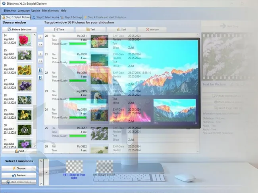This screenshot has height=193, width=258.
Task: Click the Text button in target toolbar
Action: pos(90,30)
